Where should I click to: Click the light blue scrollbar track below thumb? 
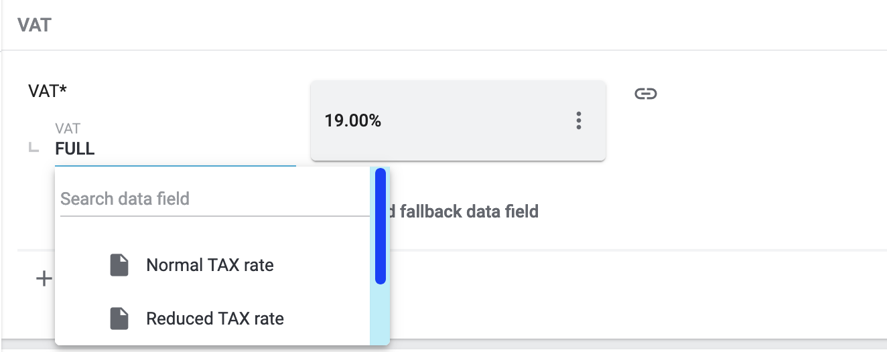pyautogui.click(x=380, y=315)
